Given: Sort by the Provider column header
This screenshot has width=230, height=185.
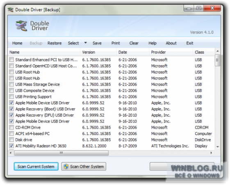Looking at the screenshot, I should pos(171,52).
